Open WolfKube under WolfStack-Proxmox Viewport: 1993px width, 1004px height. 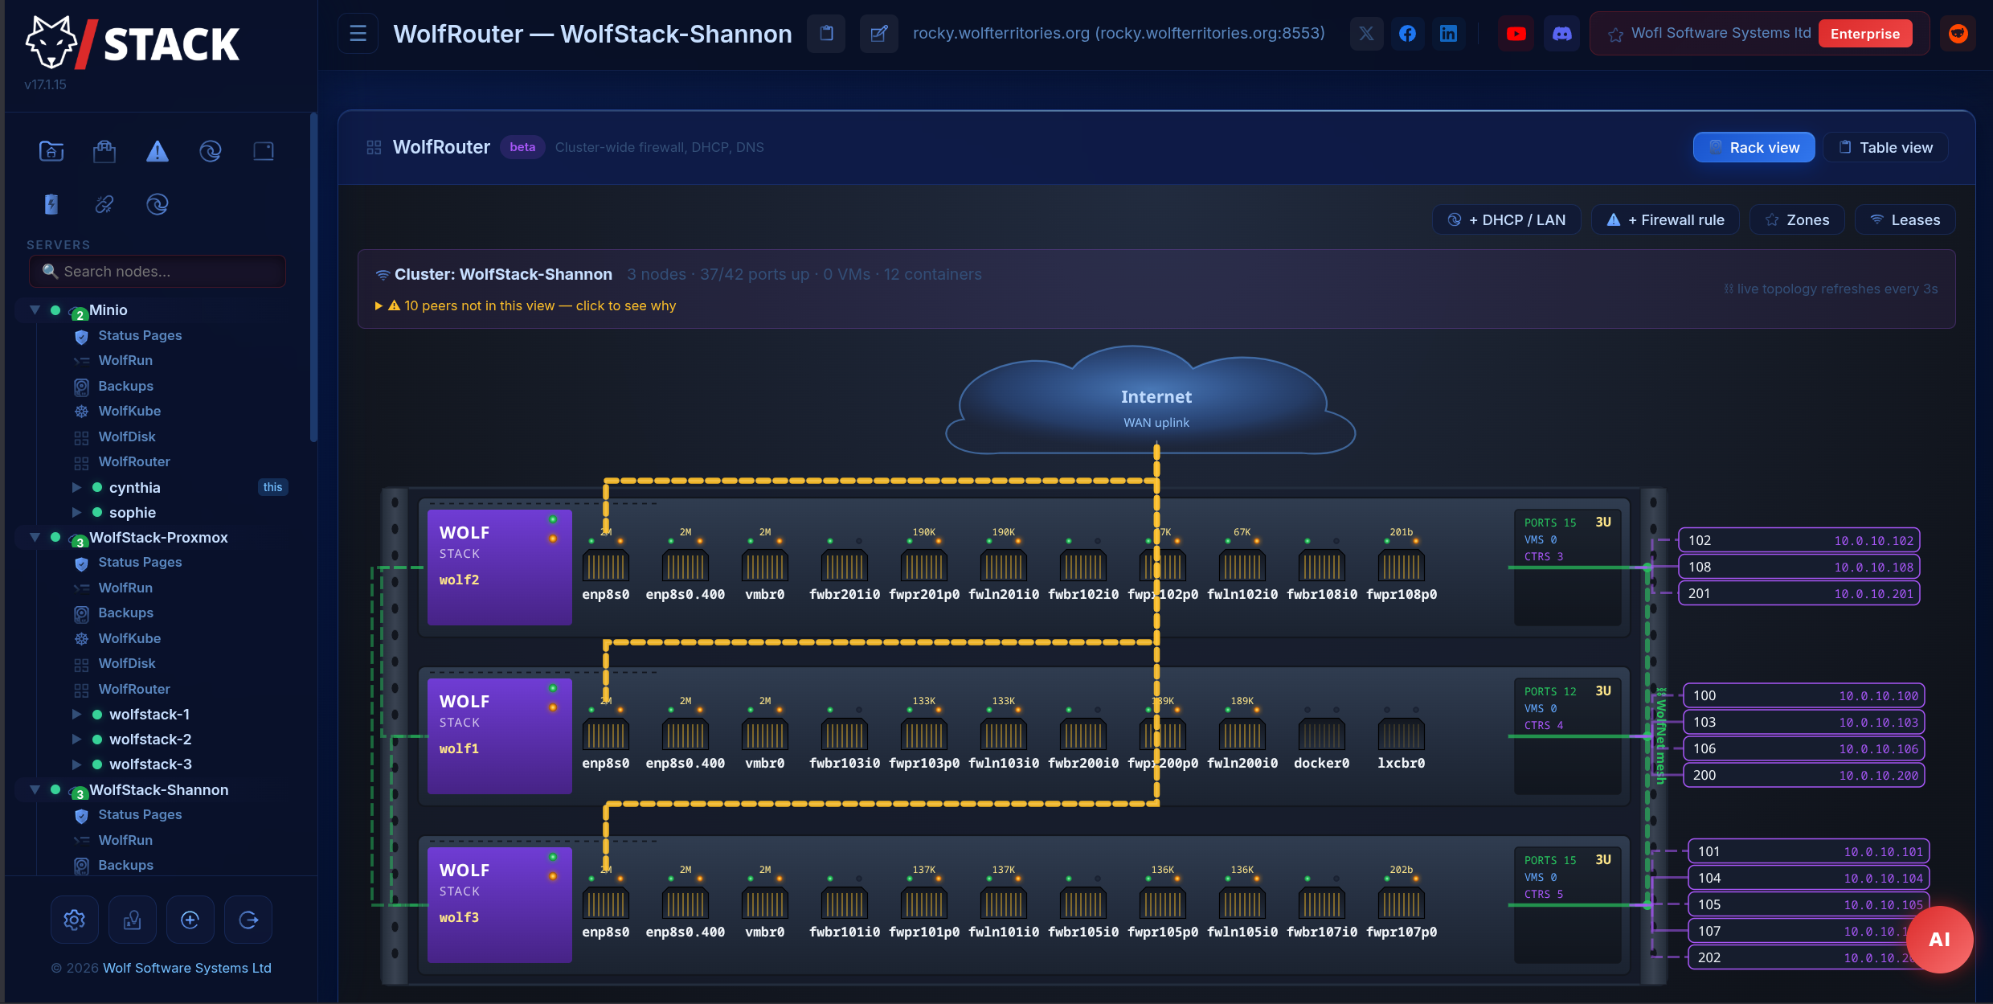(129, 638)
